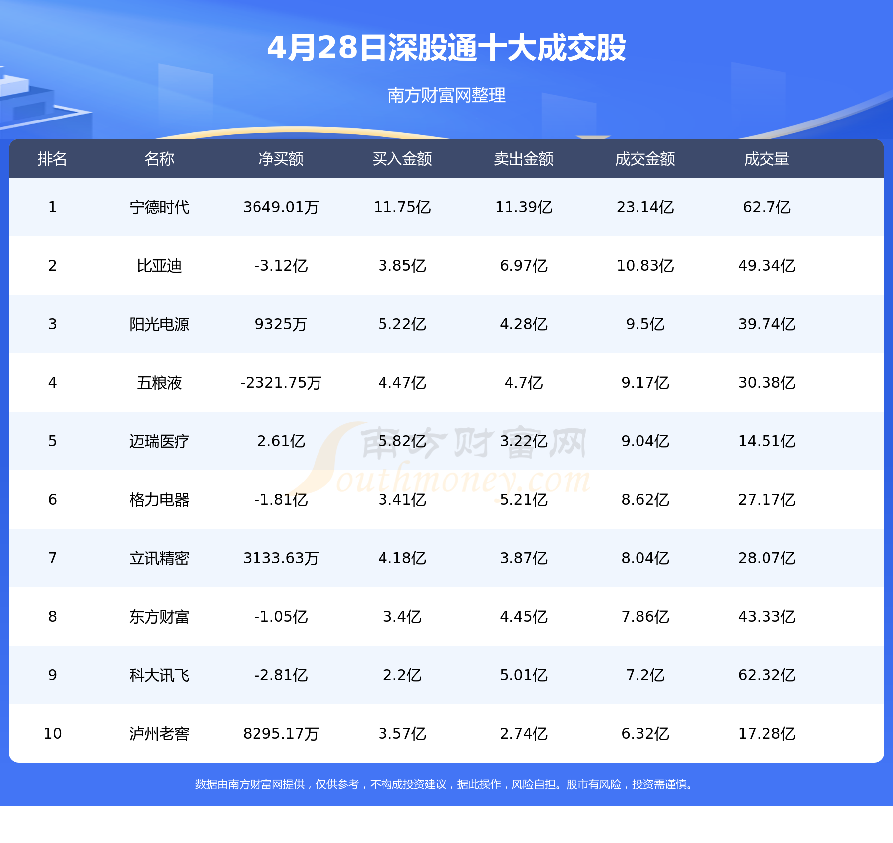
Task: Click the subtitle 南方财富网整理
Action: click(446, 95)
